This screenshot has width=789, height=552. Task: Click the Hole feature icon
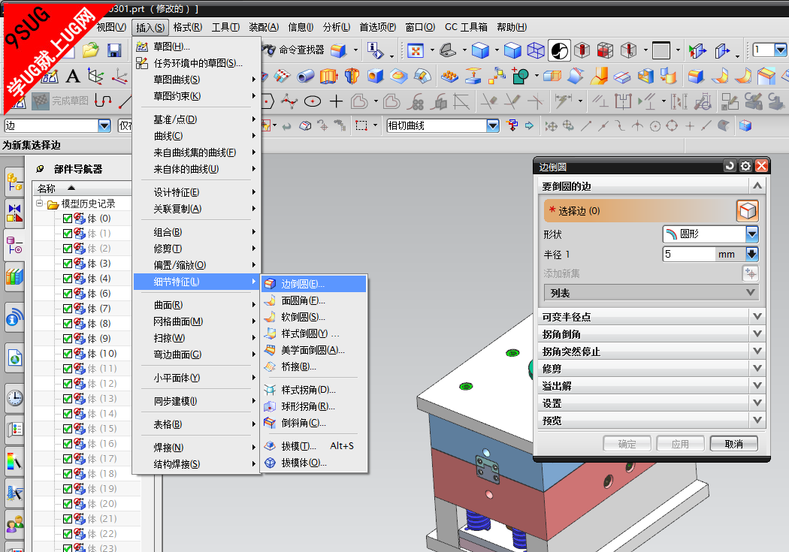point(374,76)
